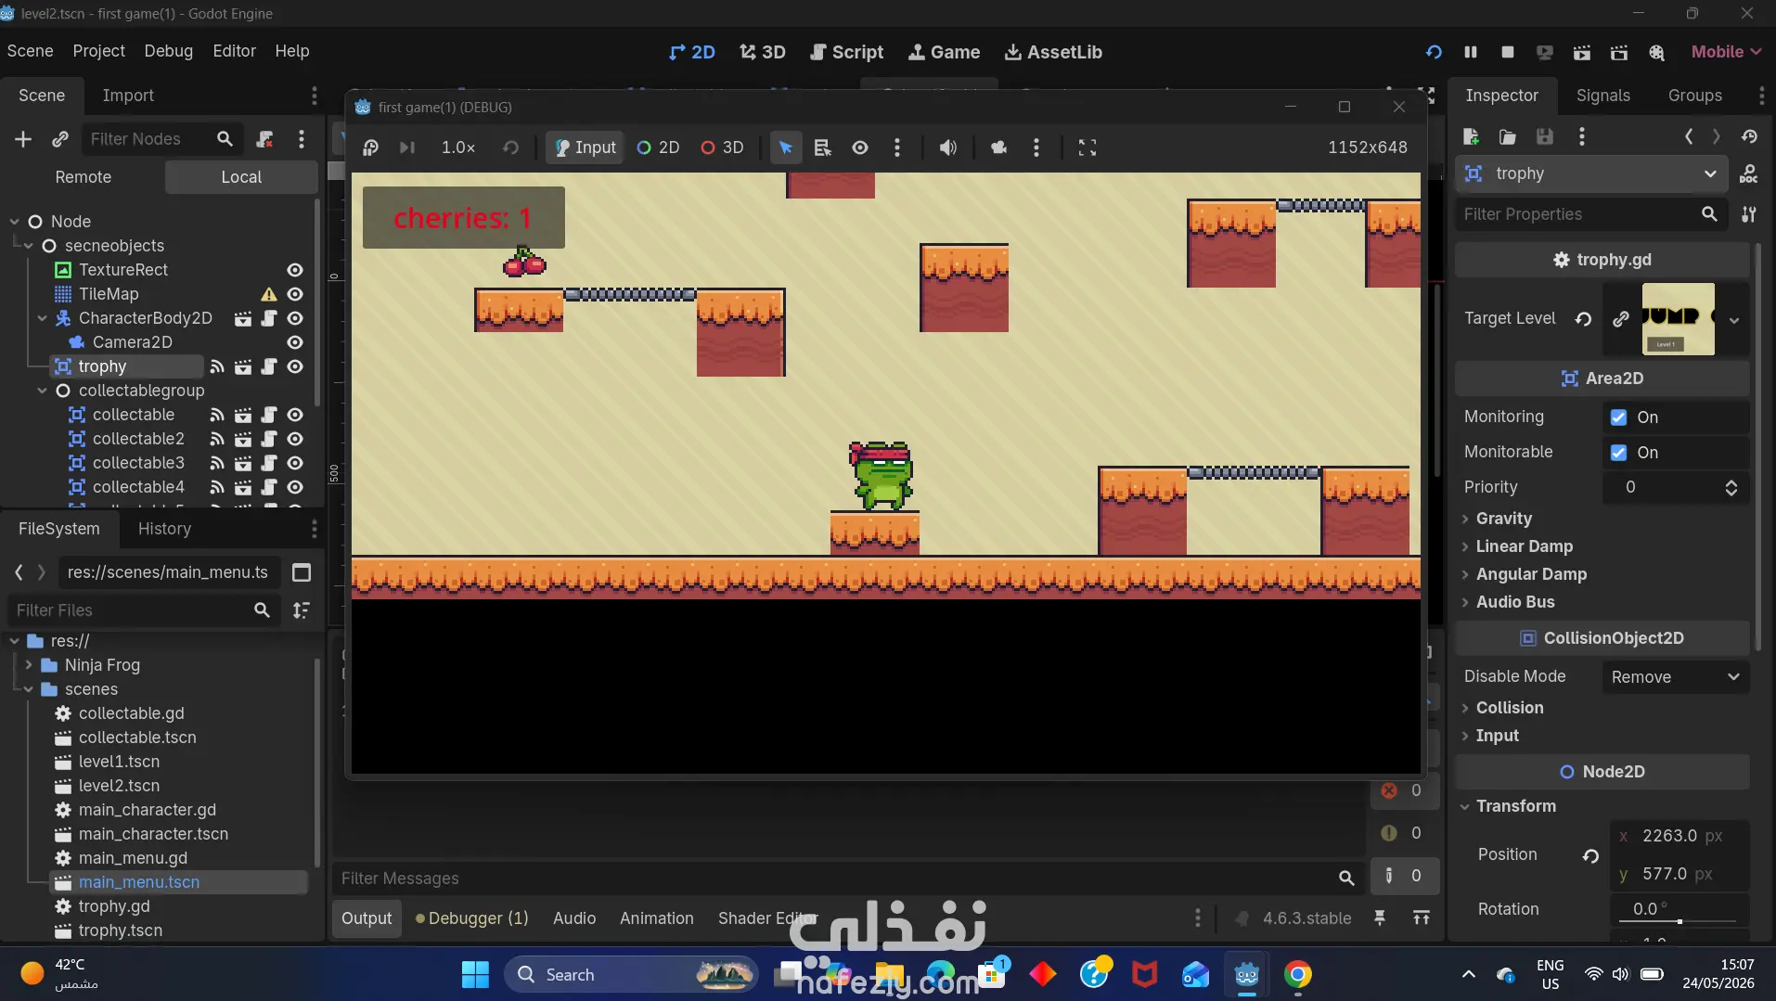
Task: Hide the trophy node
Action: pos(295,366)
